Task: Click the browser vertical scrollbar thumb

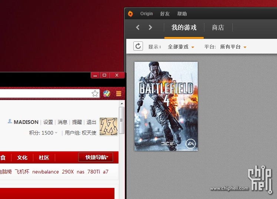Action: (x=122, y=120)
